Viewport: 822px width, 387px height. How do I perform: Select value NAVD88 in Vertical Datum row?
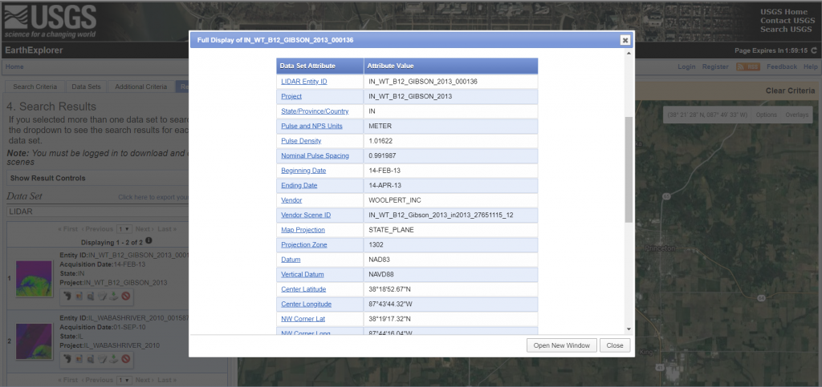381,274
